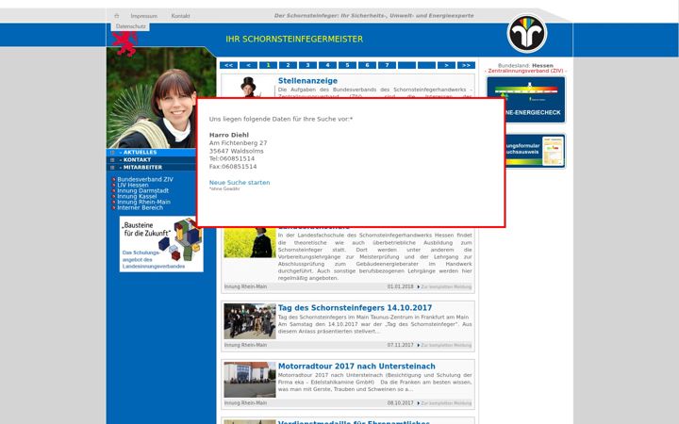Image resolution: width=679 pixels, height=424 pixels.
Task: Jump to last page with >> button
Action: (467, 65)
